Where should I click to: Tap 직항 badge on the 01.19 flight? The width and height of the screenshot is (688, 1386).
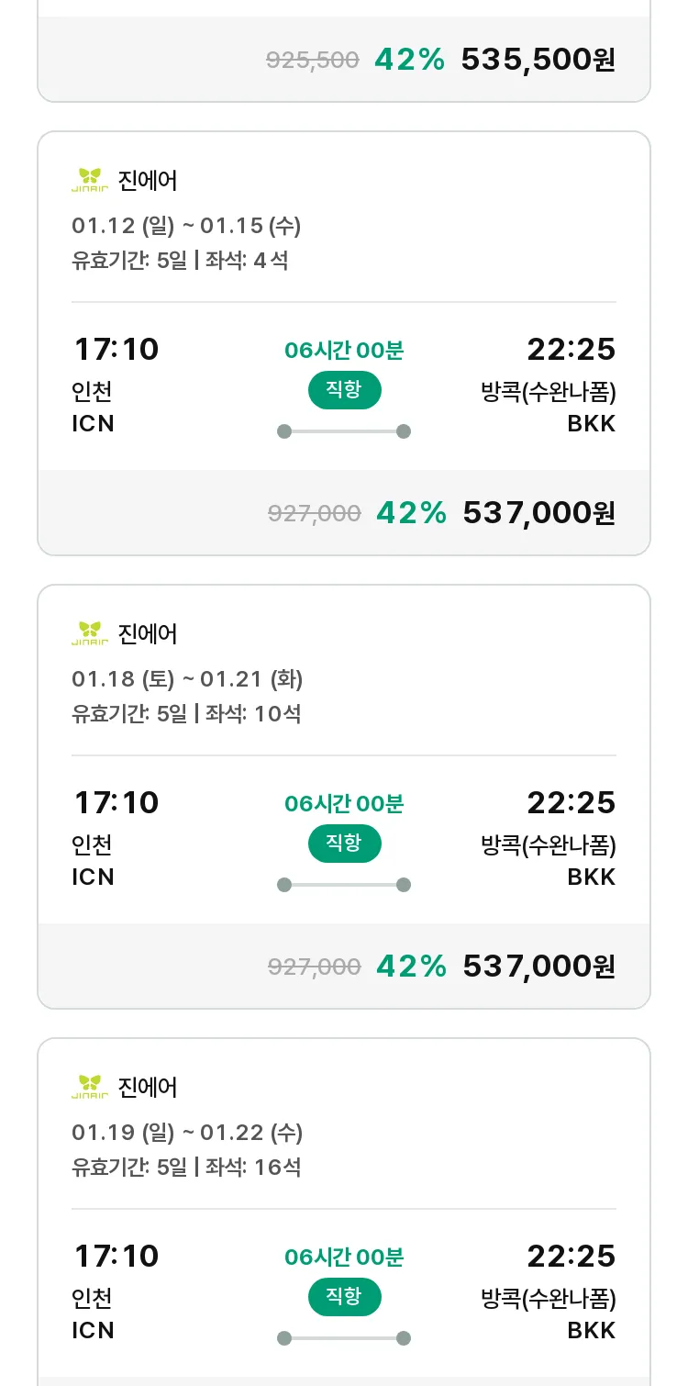coord(344,1297)
